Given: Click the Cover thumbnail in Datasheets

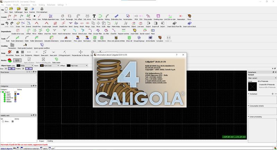Looking at the screenshot, I should coord(252,86).
